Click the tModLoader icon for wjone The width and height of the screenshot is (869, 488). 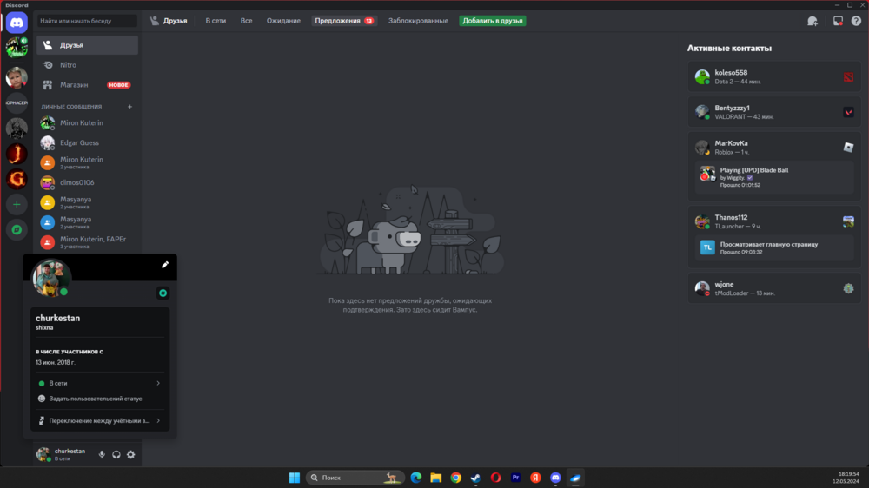tap(848, 288)
